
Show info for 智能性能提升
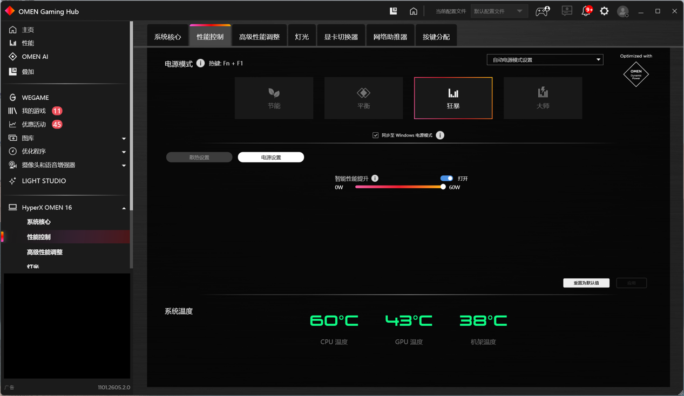375,178
